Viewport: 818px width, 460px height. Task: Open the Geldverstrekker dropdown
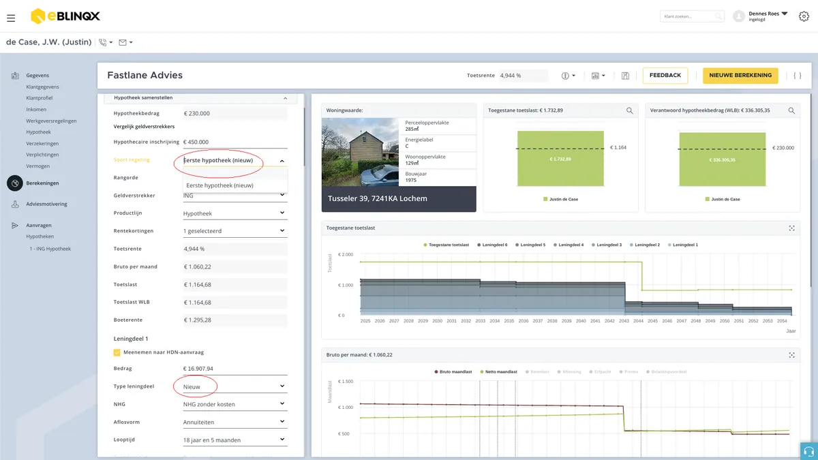234,196
